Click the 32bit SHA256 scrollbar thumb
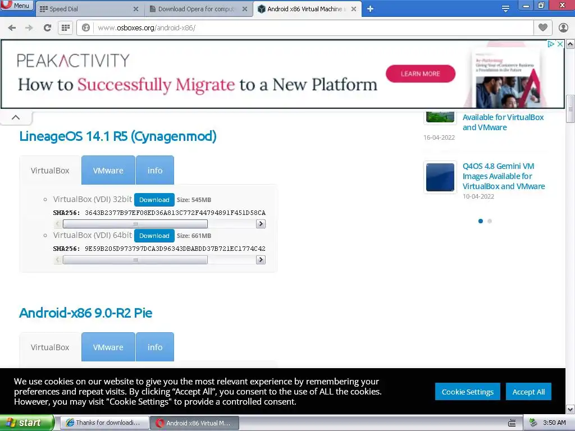 [135, 224]
